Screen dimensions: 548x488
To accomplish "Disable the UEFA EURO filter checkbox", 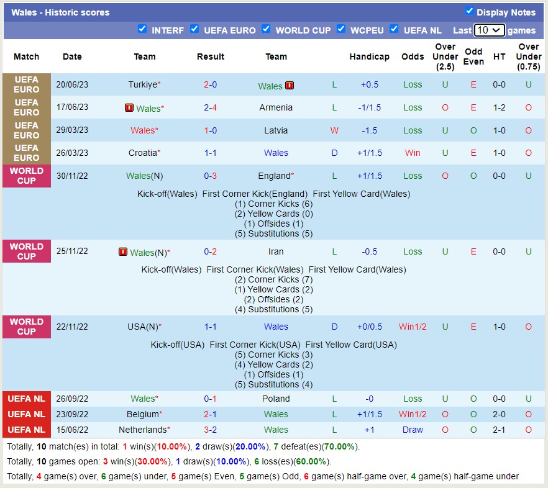I will pos(194,29).
